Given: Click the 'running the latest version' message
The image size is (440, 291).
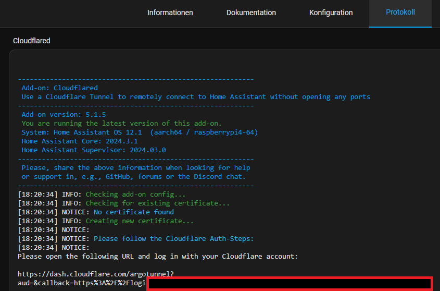Looking at the screenshot, I should click(121, 124).
